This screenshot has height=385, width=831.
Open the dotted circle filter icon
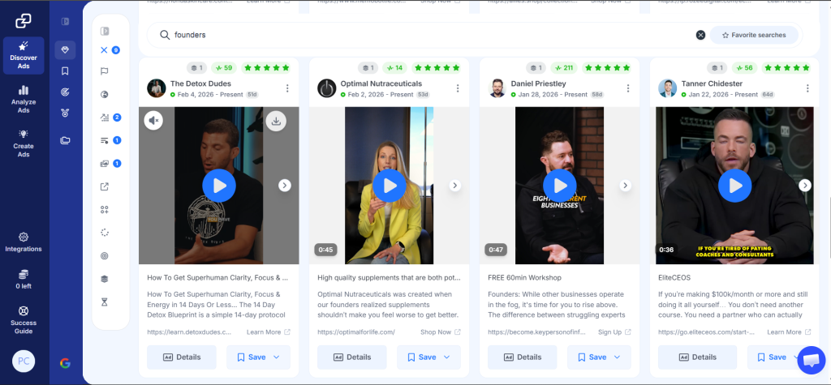tap(105, 233)
